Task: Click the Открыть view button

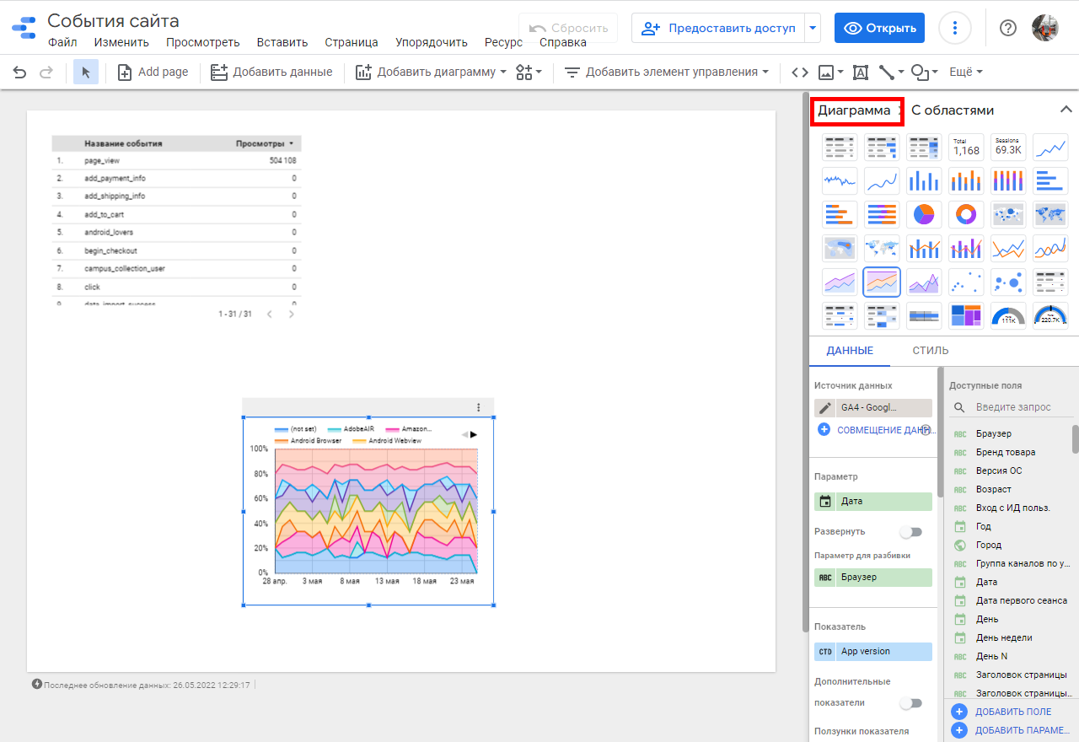Action: (879, 28)
